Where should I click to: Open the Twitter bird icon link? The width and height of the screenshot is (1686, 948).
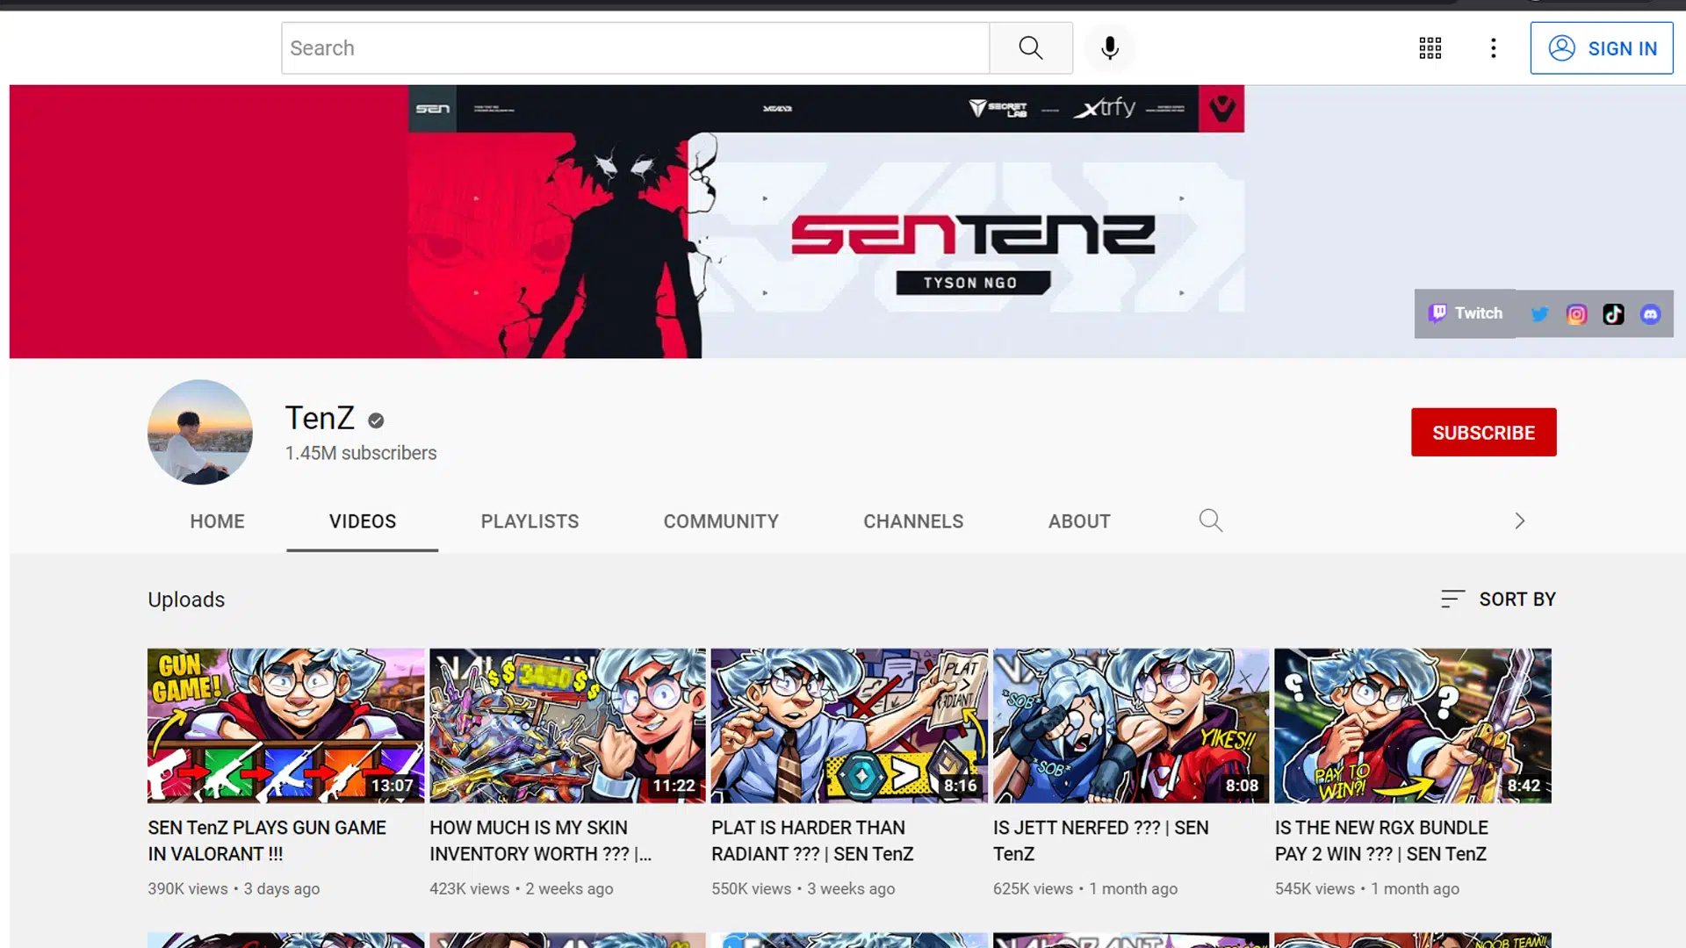pyautogui.click(x=1539, y=314)
